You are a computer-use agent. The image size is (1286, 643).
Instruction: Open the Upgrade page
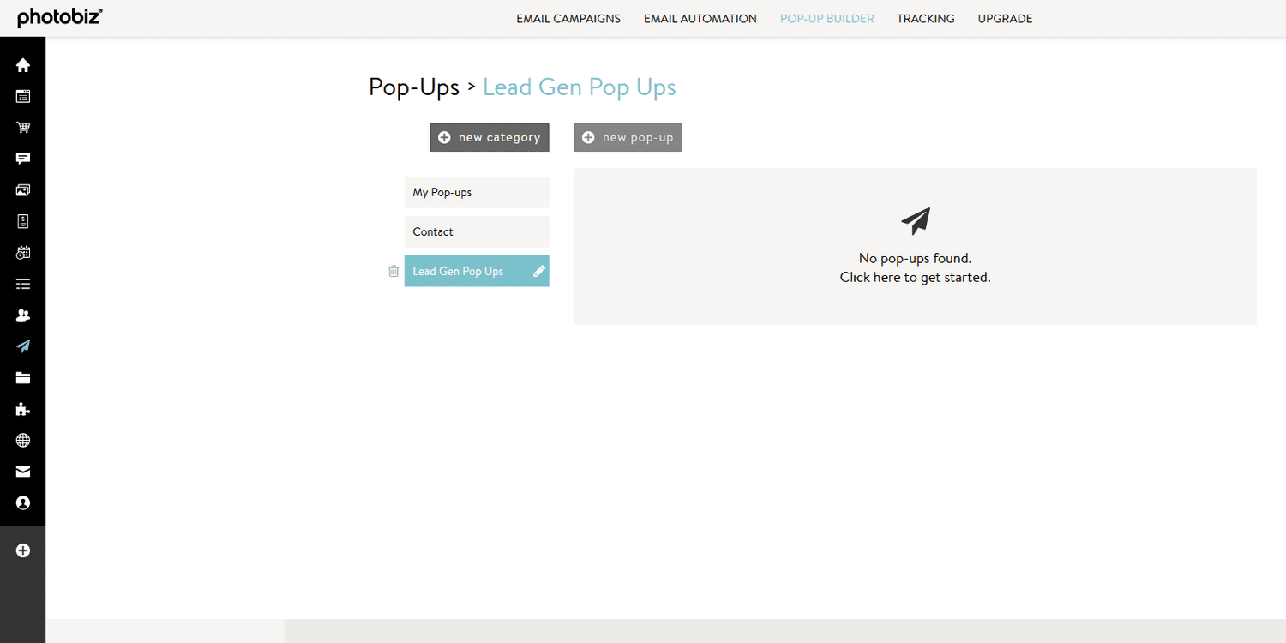click(1005, 18)
